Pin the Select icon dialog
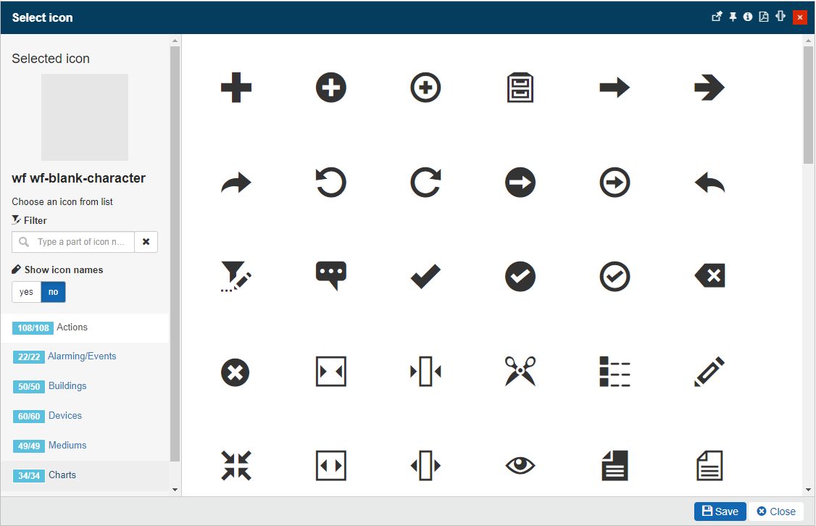Image resolution: width=816 pixels, height=526 pixels. click(x=733, y=16)
